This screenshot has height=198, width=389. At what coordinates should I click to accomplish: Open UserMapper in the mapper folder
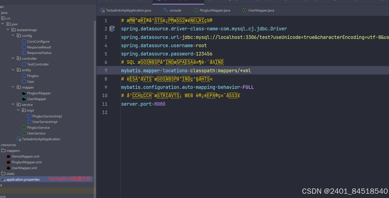pyautogui.click(x=37, y=99)
